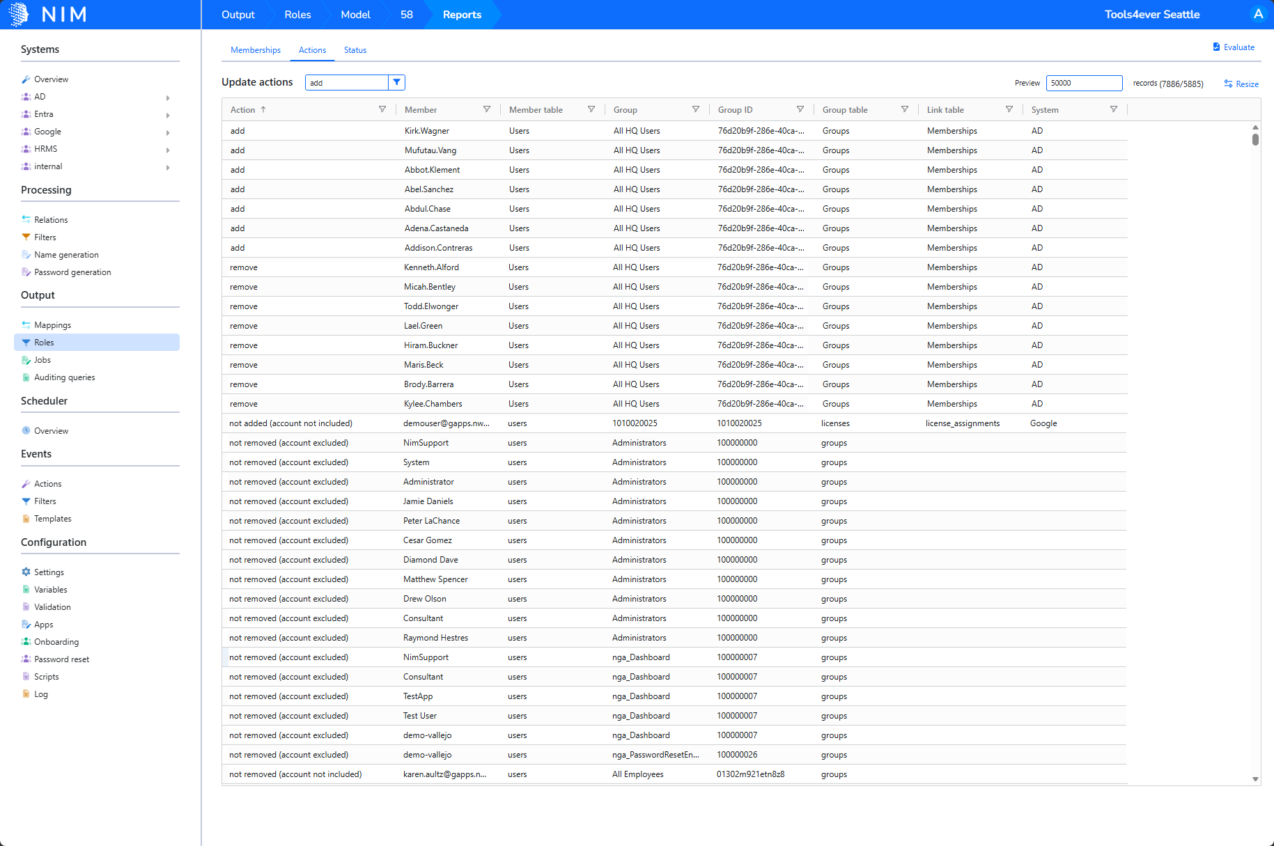The width and height of the screenshot is (1274, 846).
Task: Click the Variables icon
Action: (26, 590)
